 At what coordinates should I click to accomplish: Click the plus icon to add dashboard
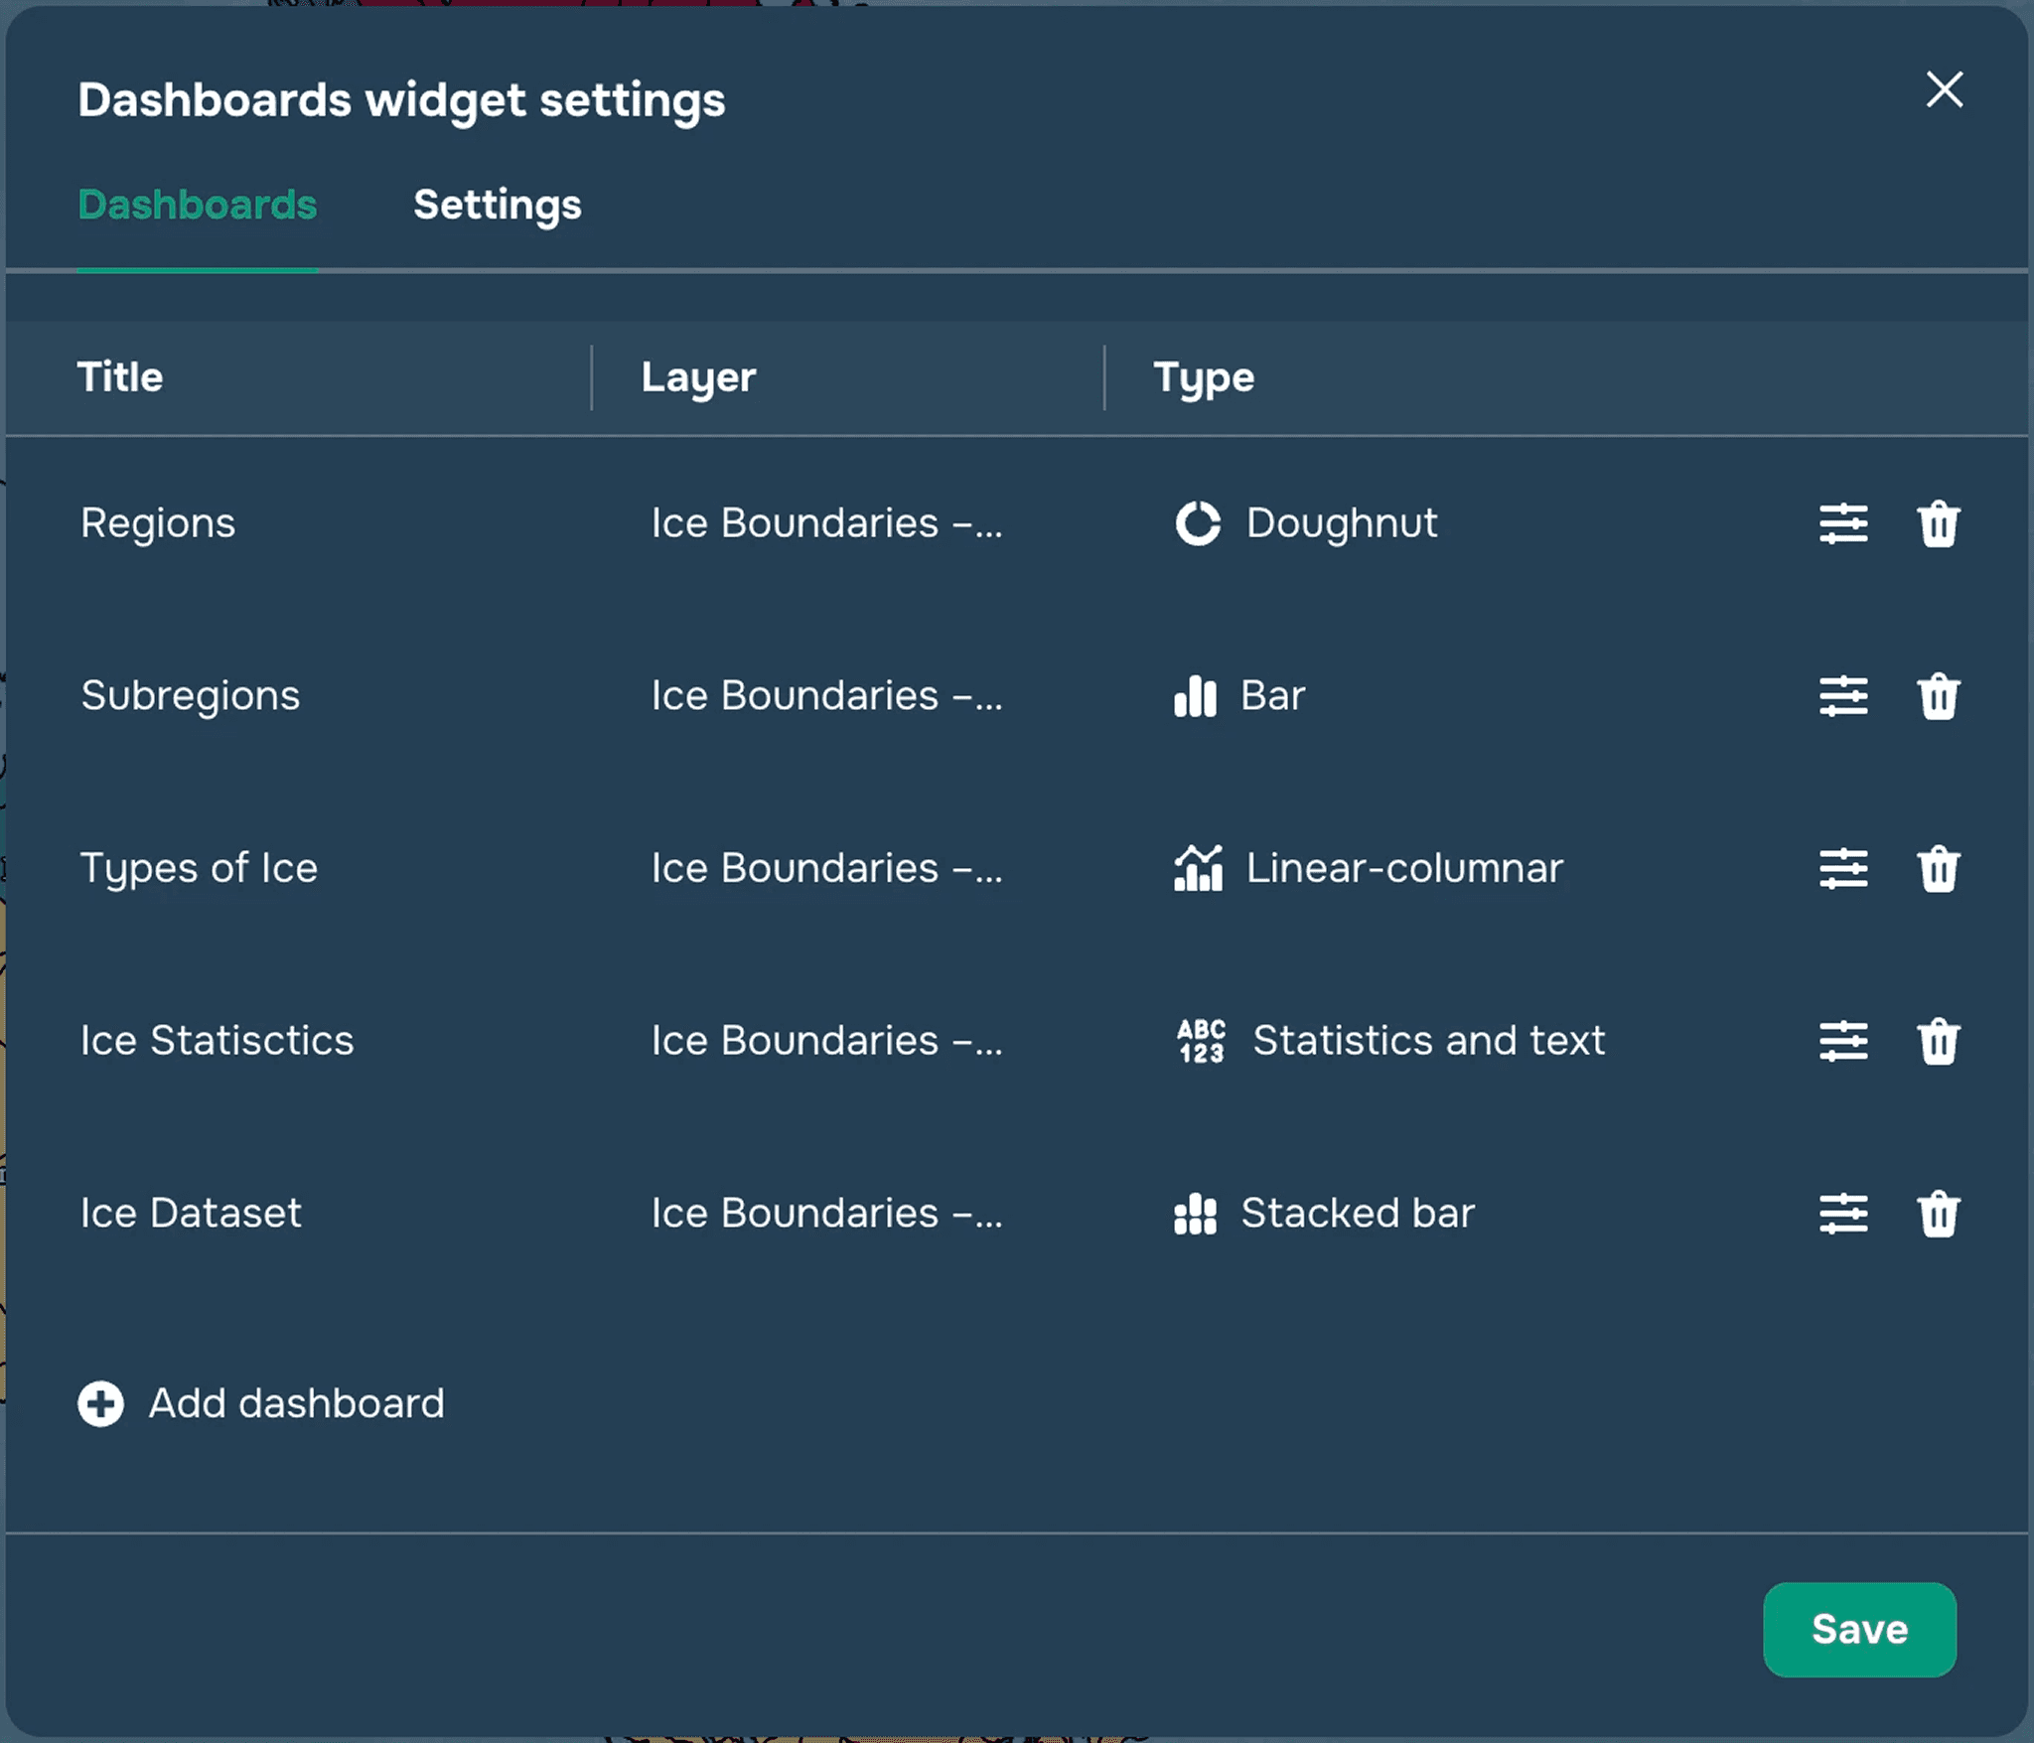coord(101,1403)
